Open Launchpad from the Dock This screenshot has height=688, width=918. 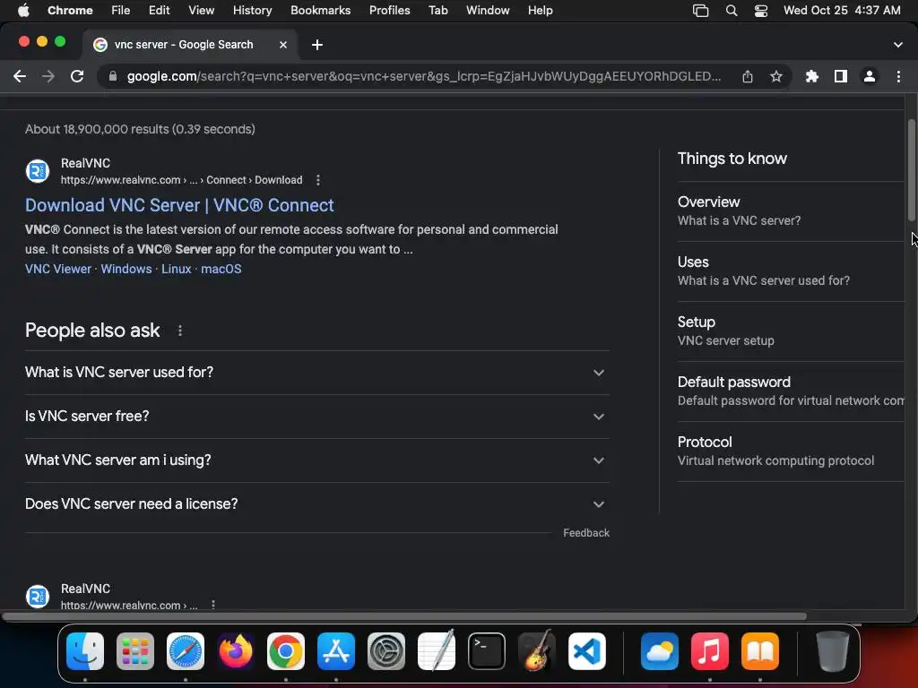[135, 650]
